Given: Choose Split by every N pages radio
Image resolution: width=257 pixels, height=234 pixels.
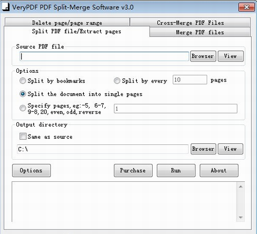Looking at the screenshot, I should (117, 81).
